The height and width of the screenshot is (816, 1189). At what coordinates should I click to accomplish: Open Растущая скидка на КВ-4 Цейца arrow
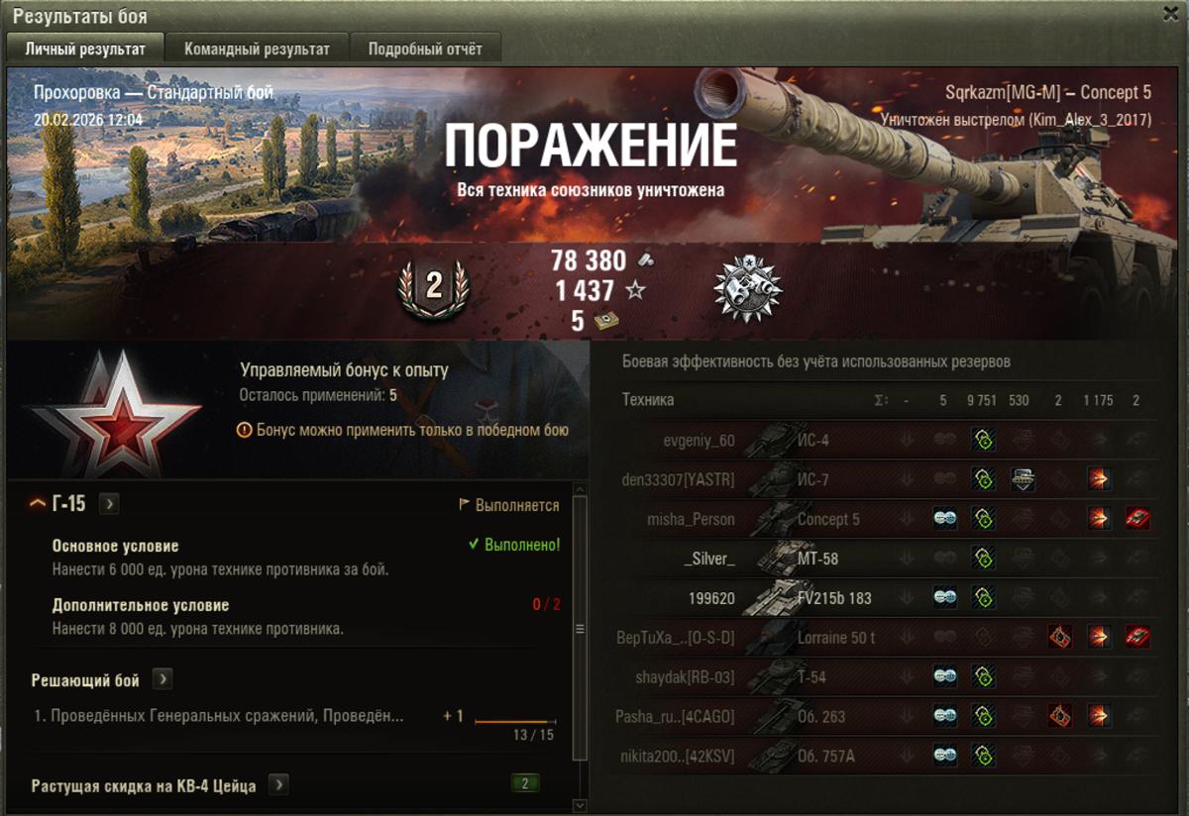pos(279,785)
